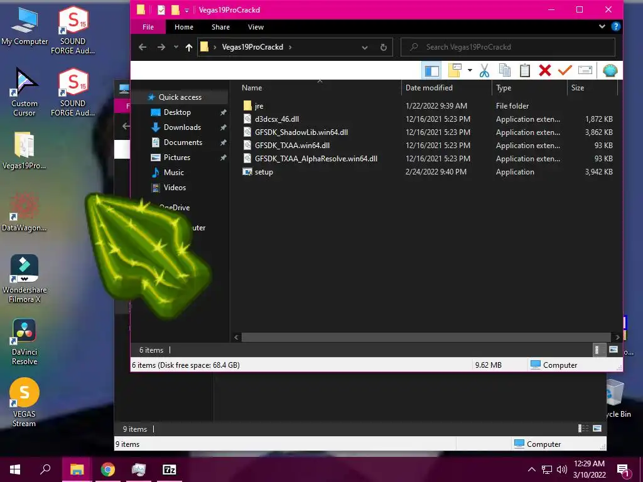The height and width of the screenshot is (482, 643).
Task: Go forward using the forward arrow
Action: 161,47
